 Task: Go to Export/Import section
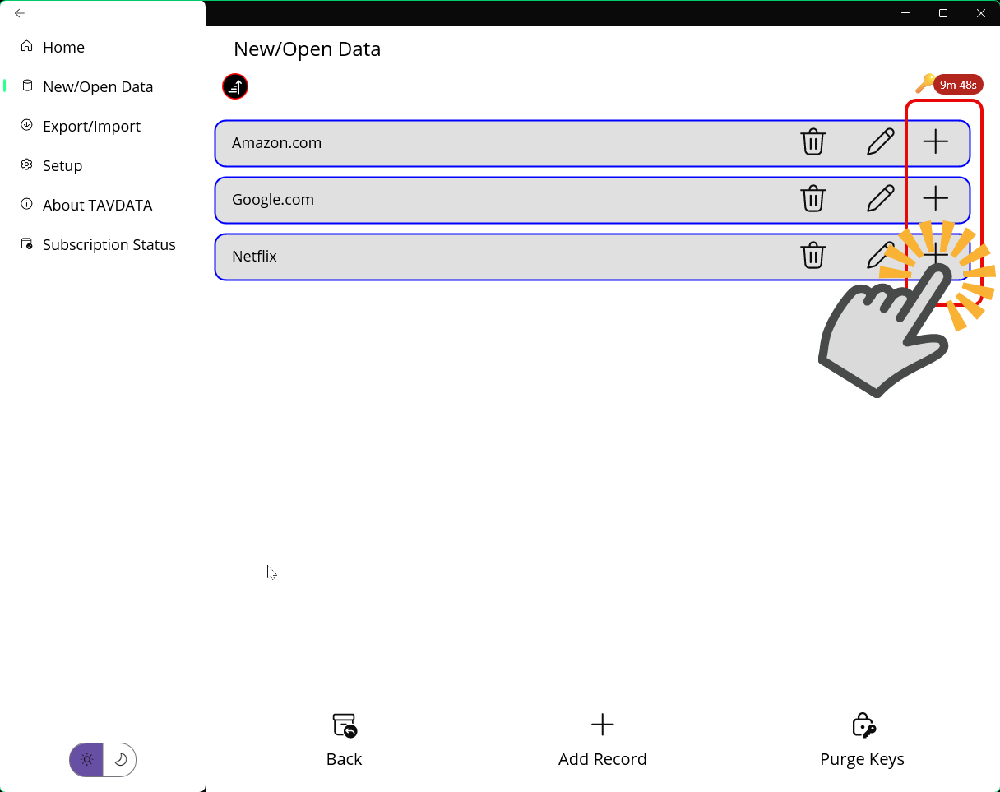coord(91,126)
